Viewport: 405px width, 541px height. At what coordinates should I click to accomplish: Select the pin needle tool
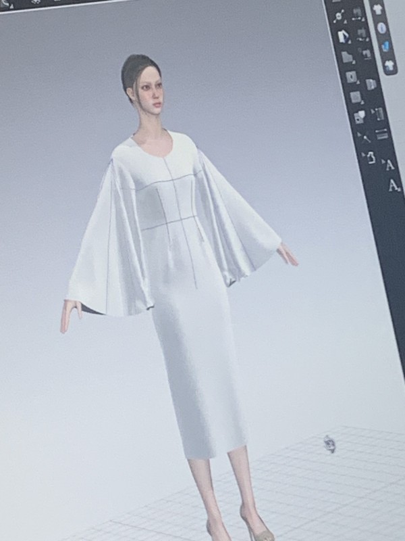(x=365, y=137)
